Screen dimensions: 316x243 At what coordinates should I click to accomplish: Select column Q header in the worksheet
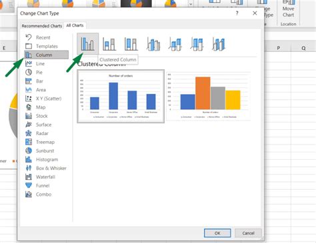click(303, 48)
